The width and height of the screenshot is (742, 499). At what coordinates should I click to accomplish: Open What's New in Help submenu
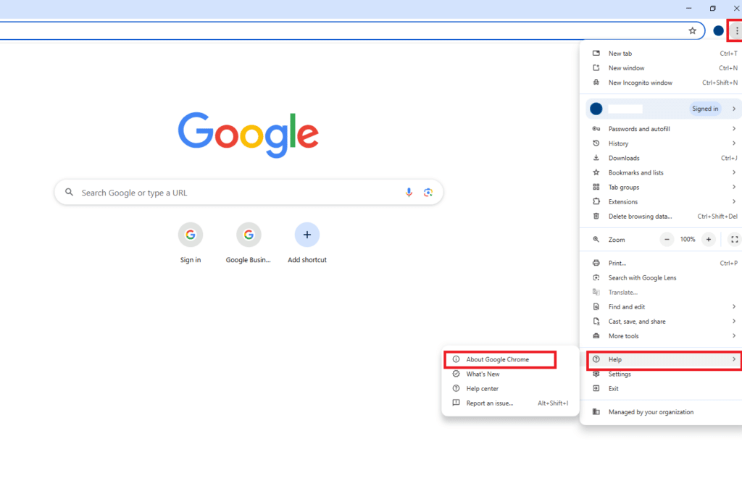click(x=510, y=374)
